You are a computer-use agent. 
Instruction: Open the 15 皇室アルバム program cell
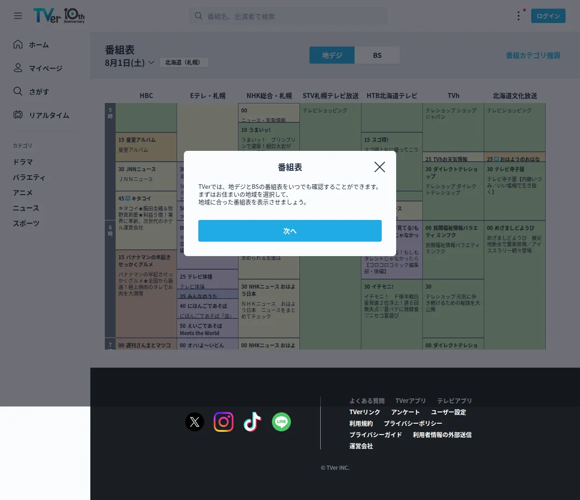(146, 147)
